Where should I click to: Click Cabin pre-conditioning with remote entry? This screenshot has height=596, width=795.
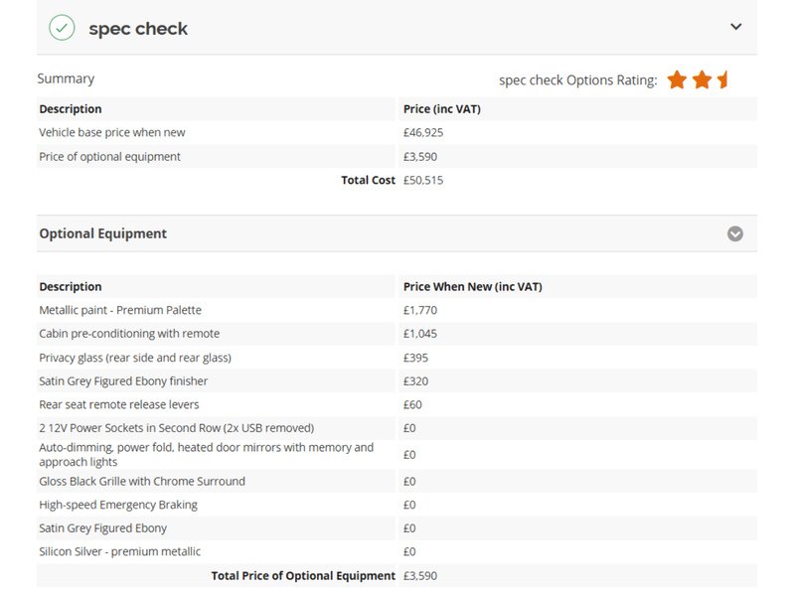click(129, 334)
